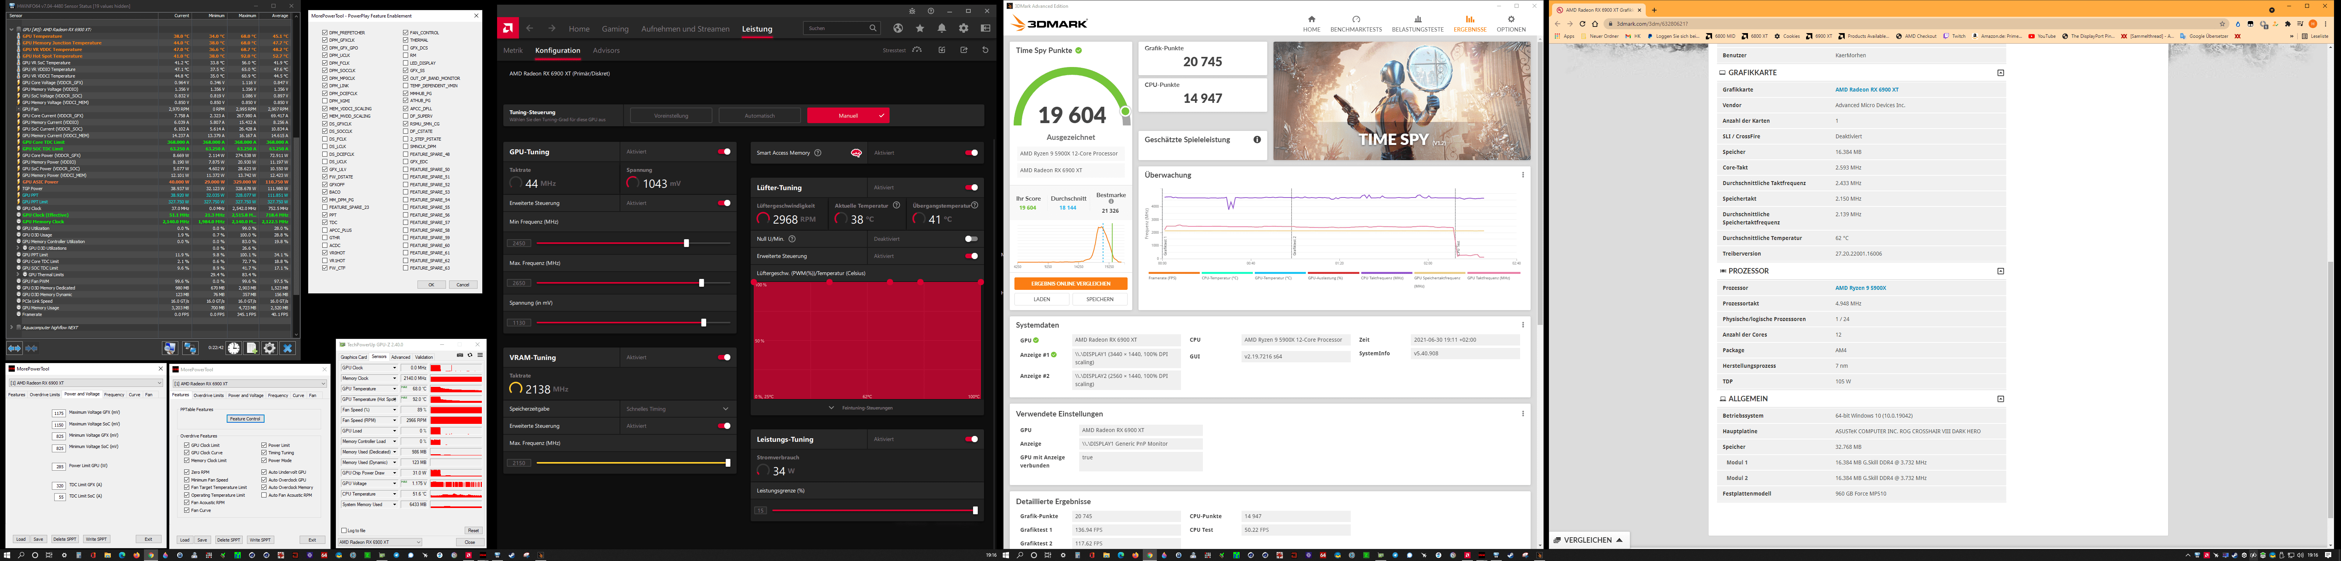Click Smart Access Memory help icon

pyautogui.click(x=818, y=152)
